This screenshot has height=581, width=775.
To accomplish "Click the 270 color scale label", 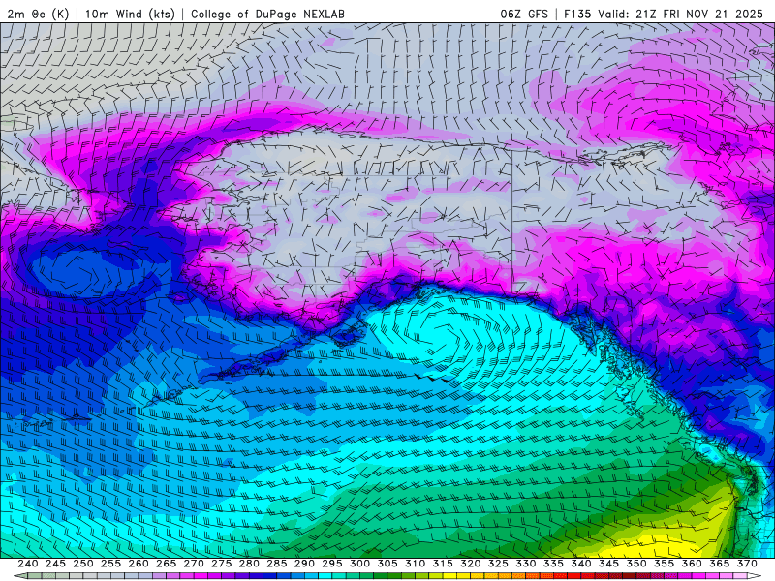I will pos(194,564).
